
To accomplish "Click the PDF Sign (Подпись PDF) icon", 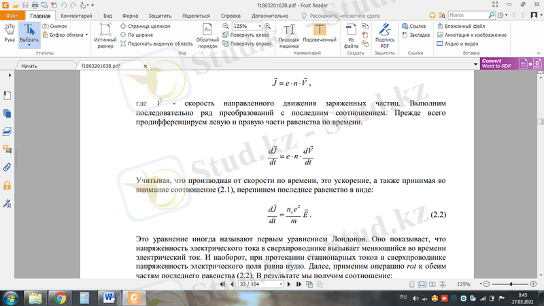I will click(x=385, y=35).
